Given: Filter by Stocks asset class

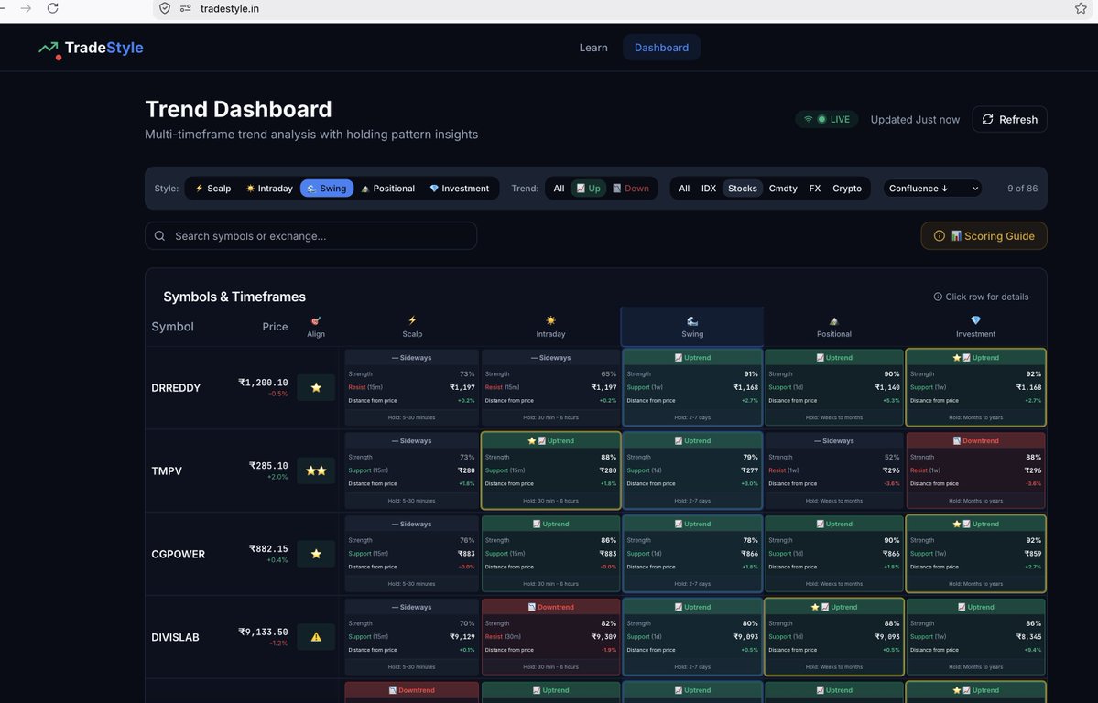Looking at the screenshot, I should point(743,189).
